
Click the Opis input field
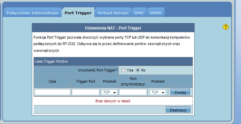(52, 92)
